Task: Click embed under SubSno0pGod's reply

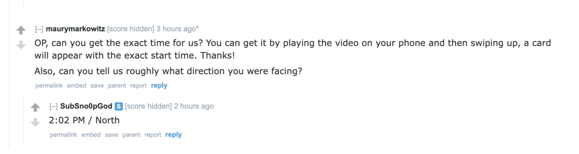Action: pos(91,135)
